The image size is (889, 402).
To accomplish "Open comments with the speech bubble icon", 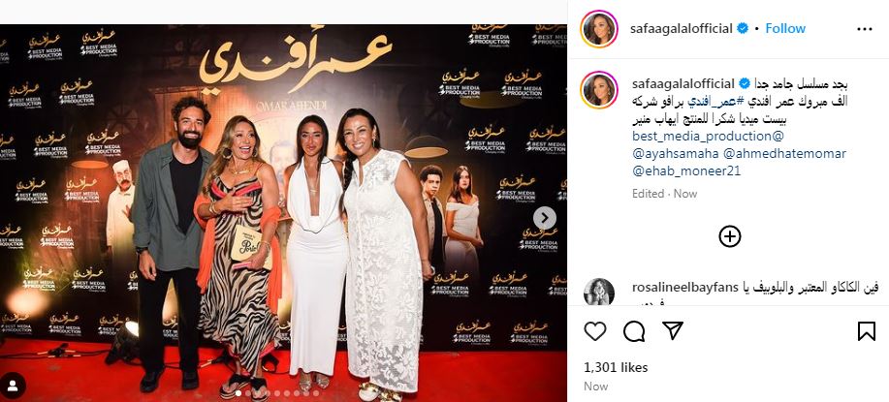I will [x=634, y=331].
